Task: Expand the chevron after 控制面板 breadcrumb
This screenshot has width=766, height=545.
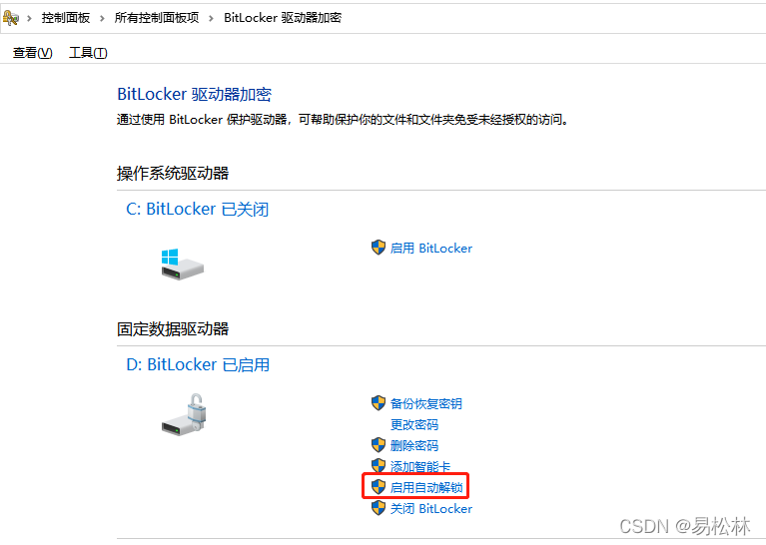Action: pyautogui.click(x=102, y=19)
